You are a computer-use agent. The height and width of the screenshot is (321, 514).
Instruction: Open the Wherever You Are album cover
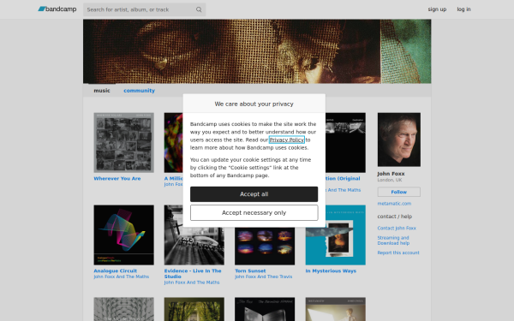[x=123, y=142]
